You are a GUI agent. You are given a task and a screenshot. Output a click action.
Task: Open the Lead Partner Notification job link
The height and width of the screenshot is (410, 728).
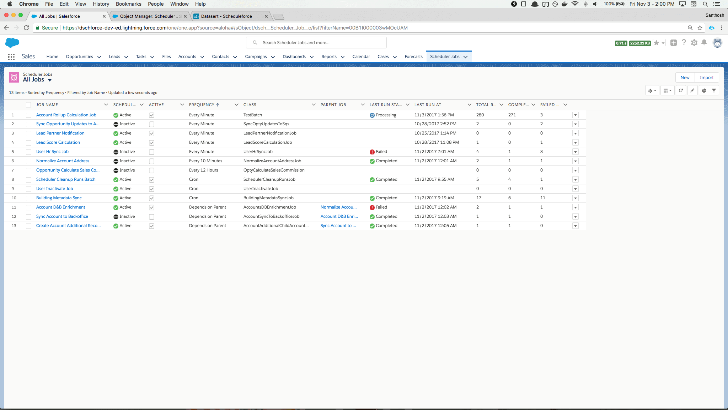click(60, 133)
